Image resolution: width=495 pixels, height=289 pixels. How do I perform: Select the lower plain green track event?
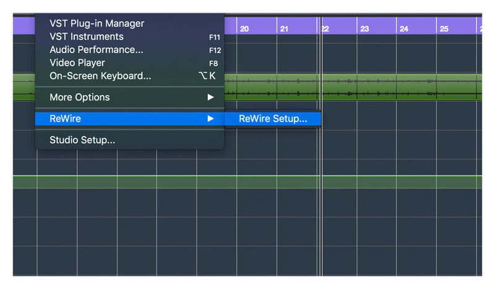tap(247, 182)
